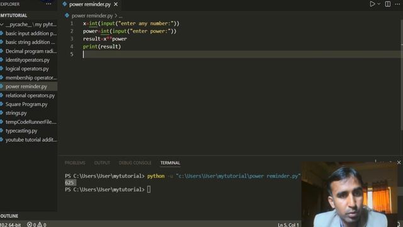Click print(result) on line 4
Screen dimensions: 403x227
[x=102, y=47]
